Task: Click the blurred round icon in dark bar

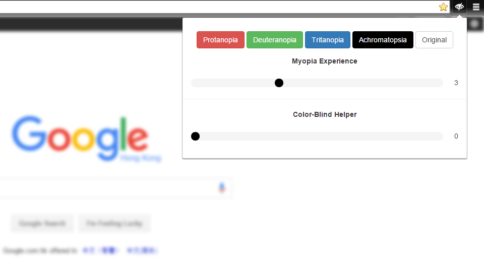Action: pyautogui.click(x=475, y=24)
